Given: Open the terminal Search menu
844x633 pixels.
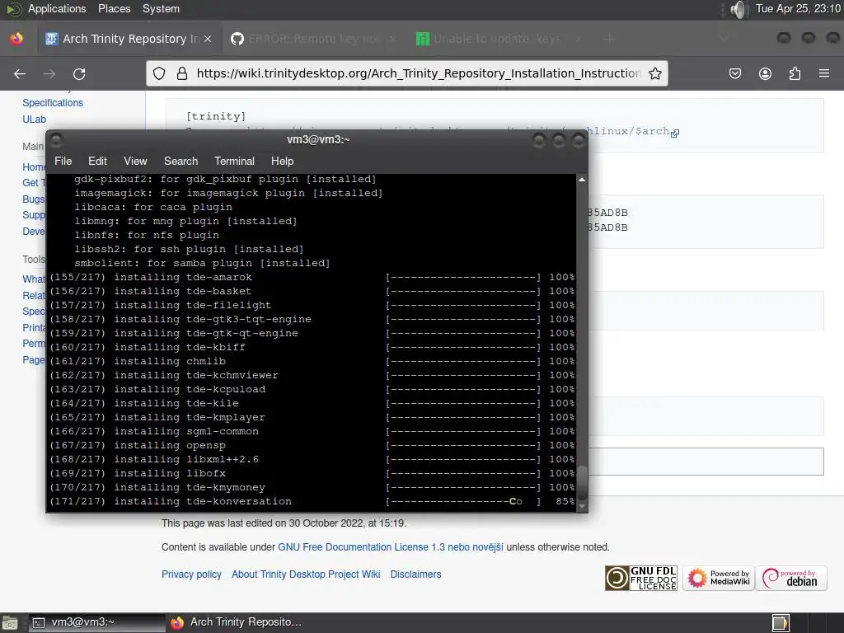Looking at the screenshot, I should [181, 161].
